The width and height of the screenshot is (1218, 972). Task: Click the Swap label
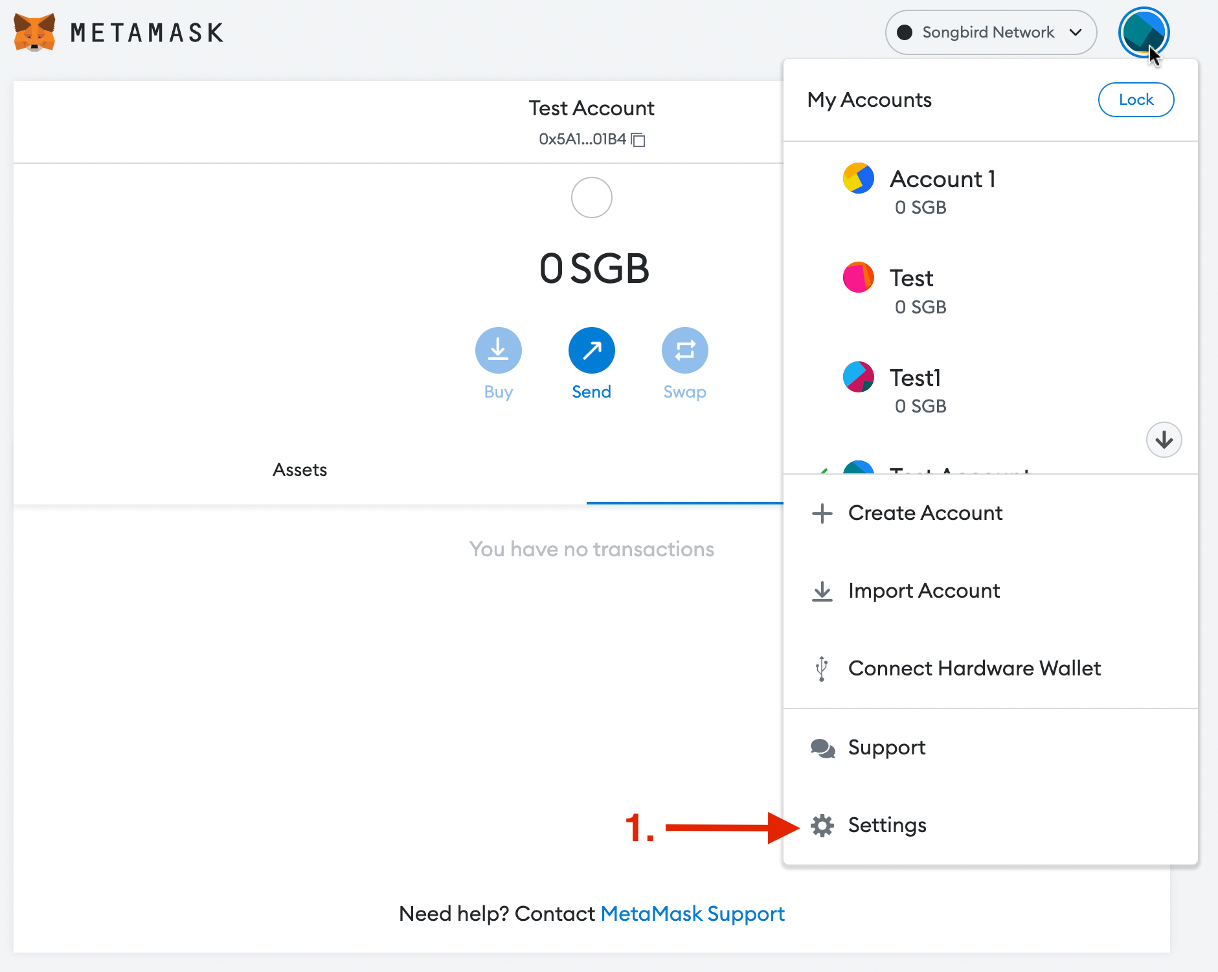[x=684, y=392]
